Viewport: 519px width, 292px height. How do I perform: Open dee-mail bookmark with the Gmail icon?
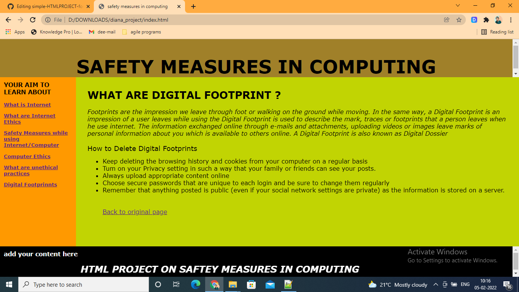tap(91, 32)
